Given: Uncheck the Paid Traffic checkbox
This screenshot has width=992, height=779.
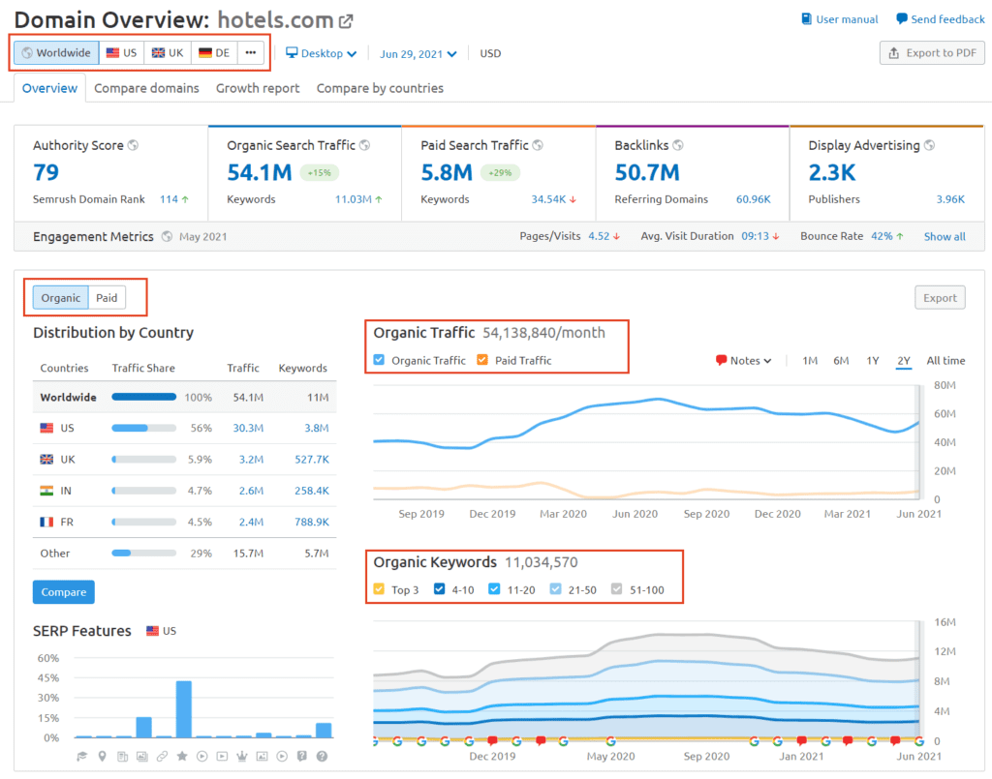Looking at the screenshot, I should pos(482,359).
